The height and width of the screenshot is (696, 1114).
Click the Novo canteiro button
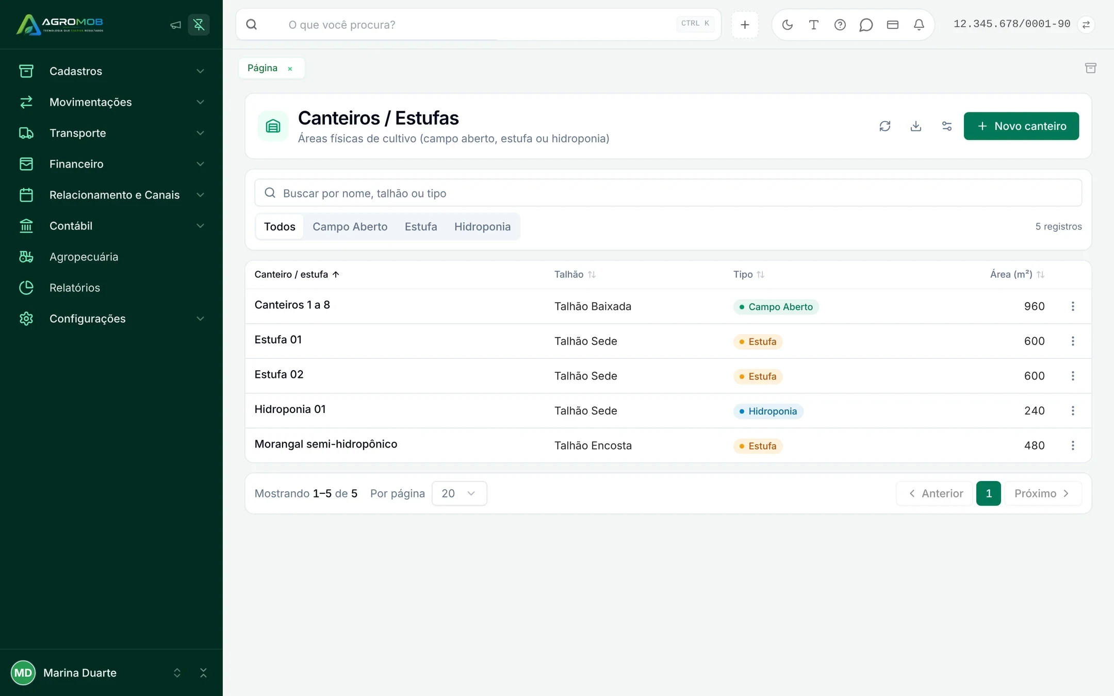point(1021,126)
